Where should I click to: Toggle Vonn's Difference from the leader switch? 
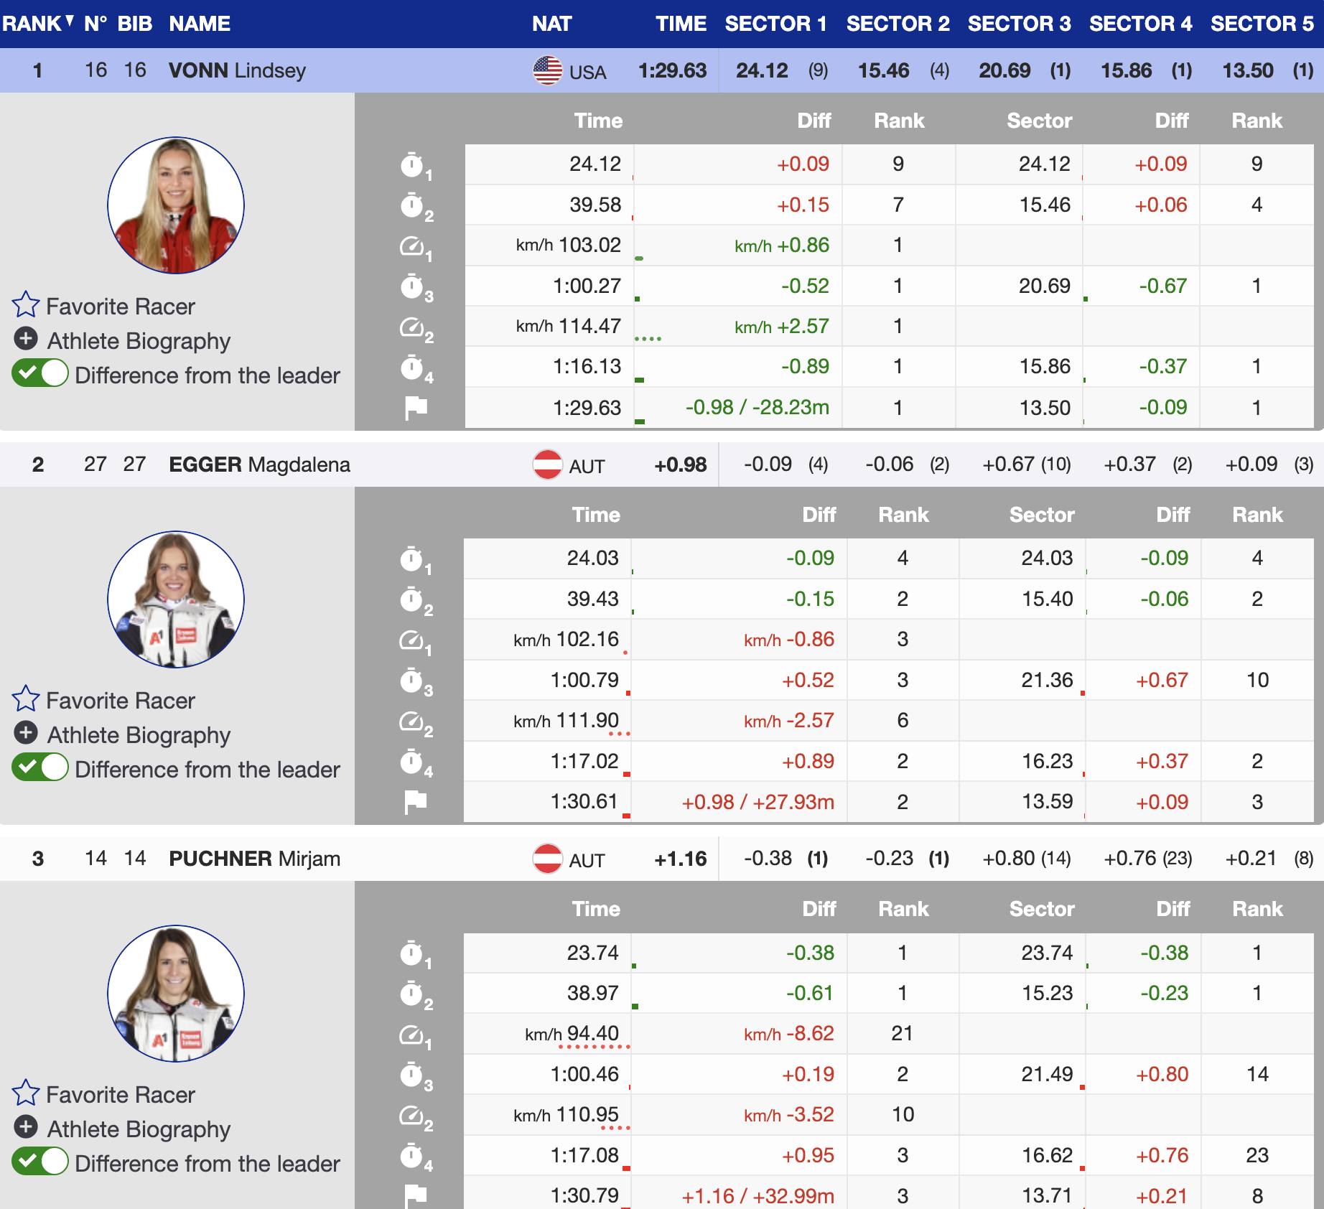(40, 374)
